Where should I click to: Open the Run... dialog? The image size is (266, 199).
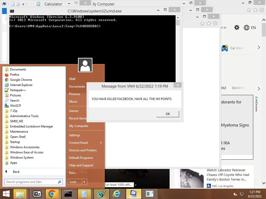click(x=73, y=173)
